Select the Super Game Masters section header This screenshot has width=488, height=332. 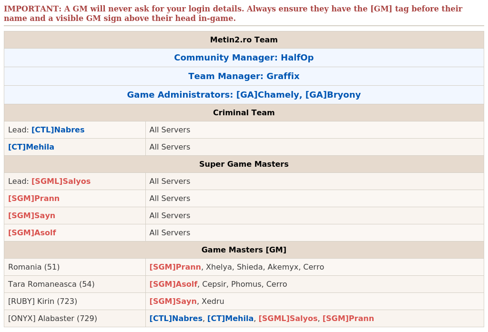244,164
